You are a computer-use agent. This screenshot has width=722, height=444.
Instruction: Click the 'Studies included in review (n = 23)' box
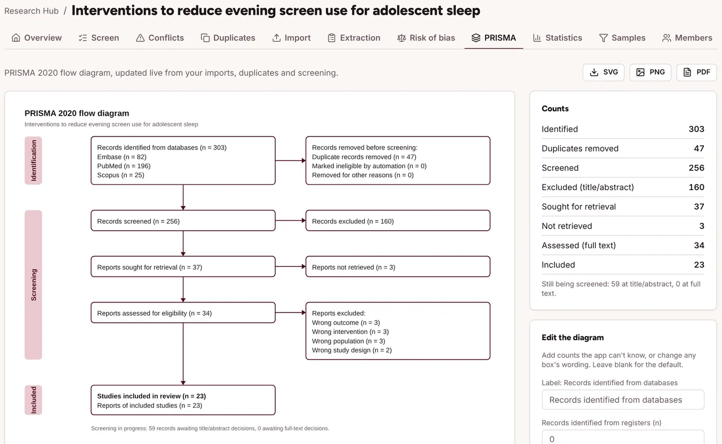(183, 400)
